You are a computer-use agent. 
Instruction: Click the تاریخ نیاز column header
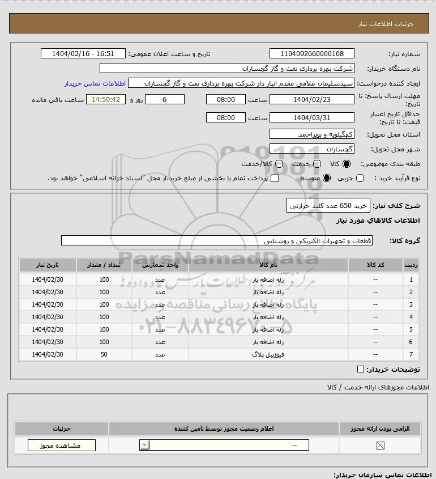tap(48, 265)
